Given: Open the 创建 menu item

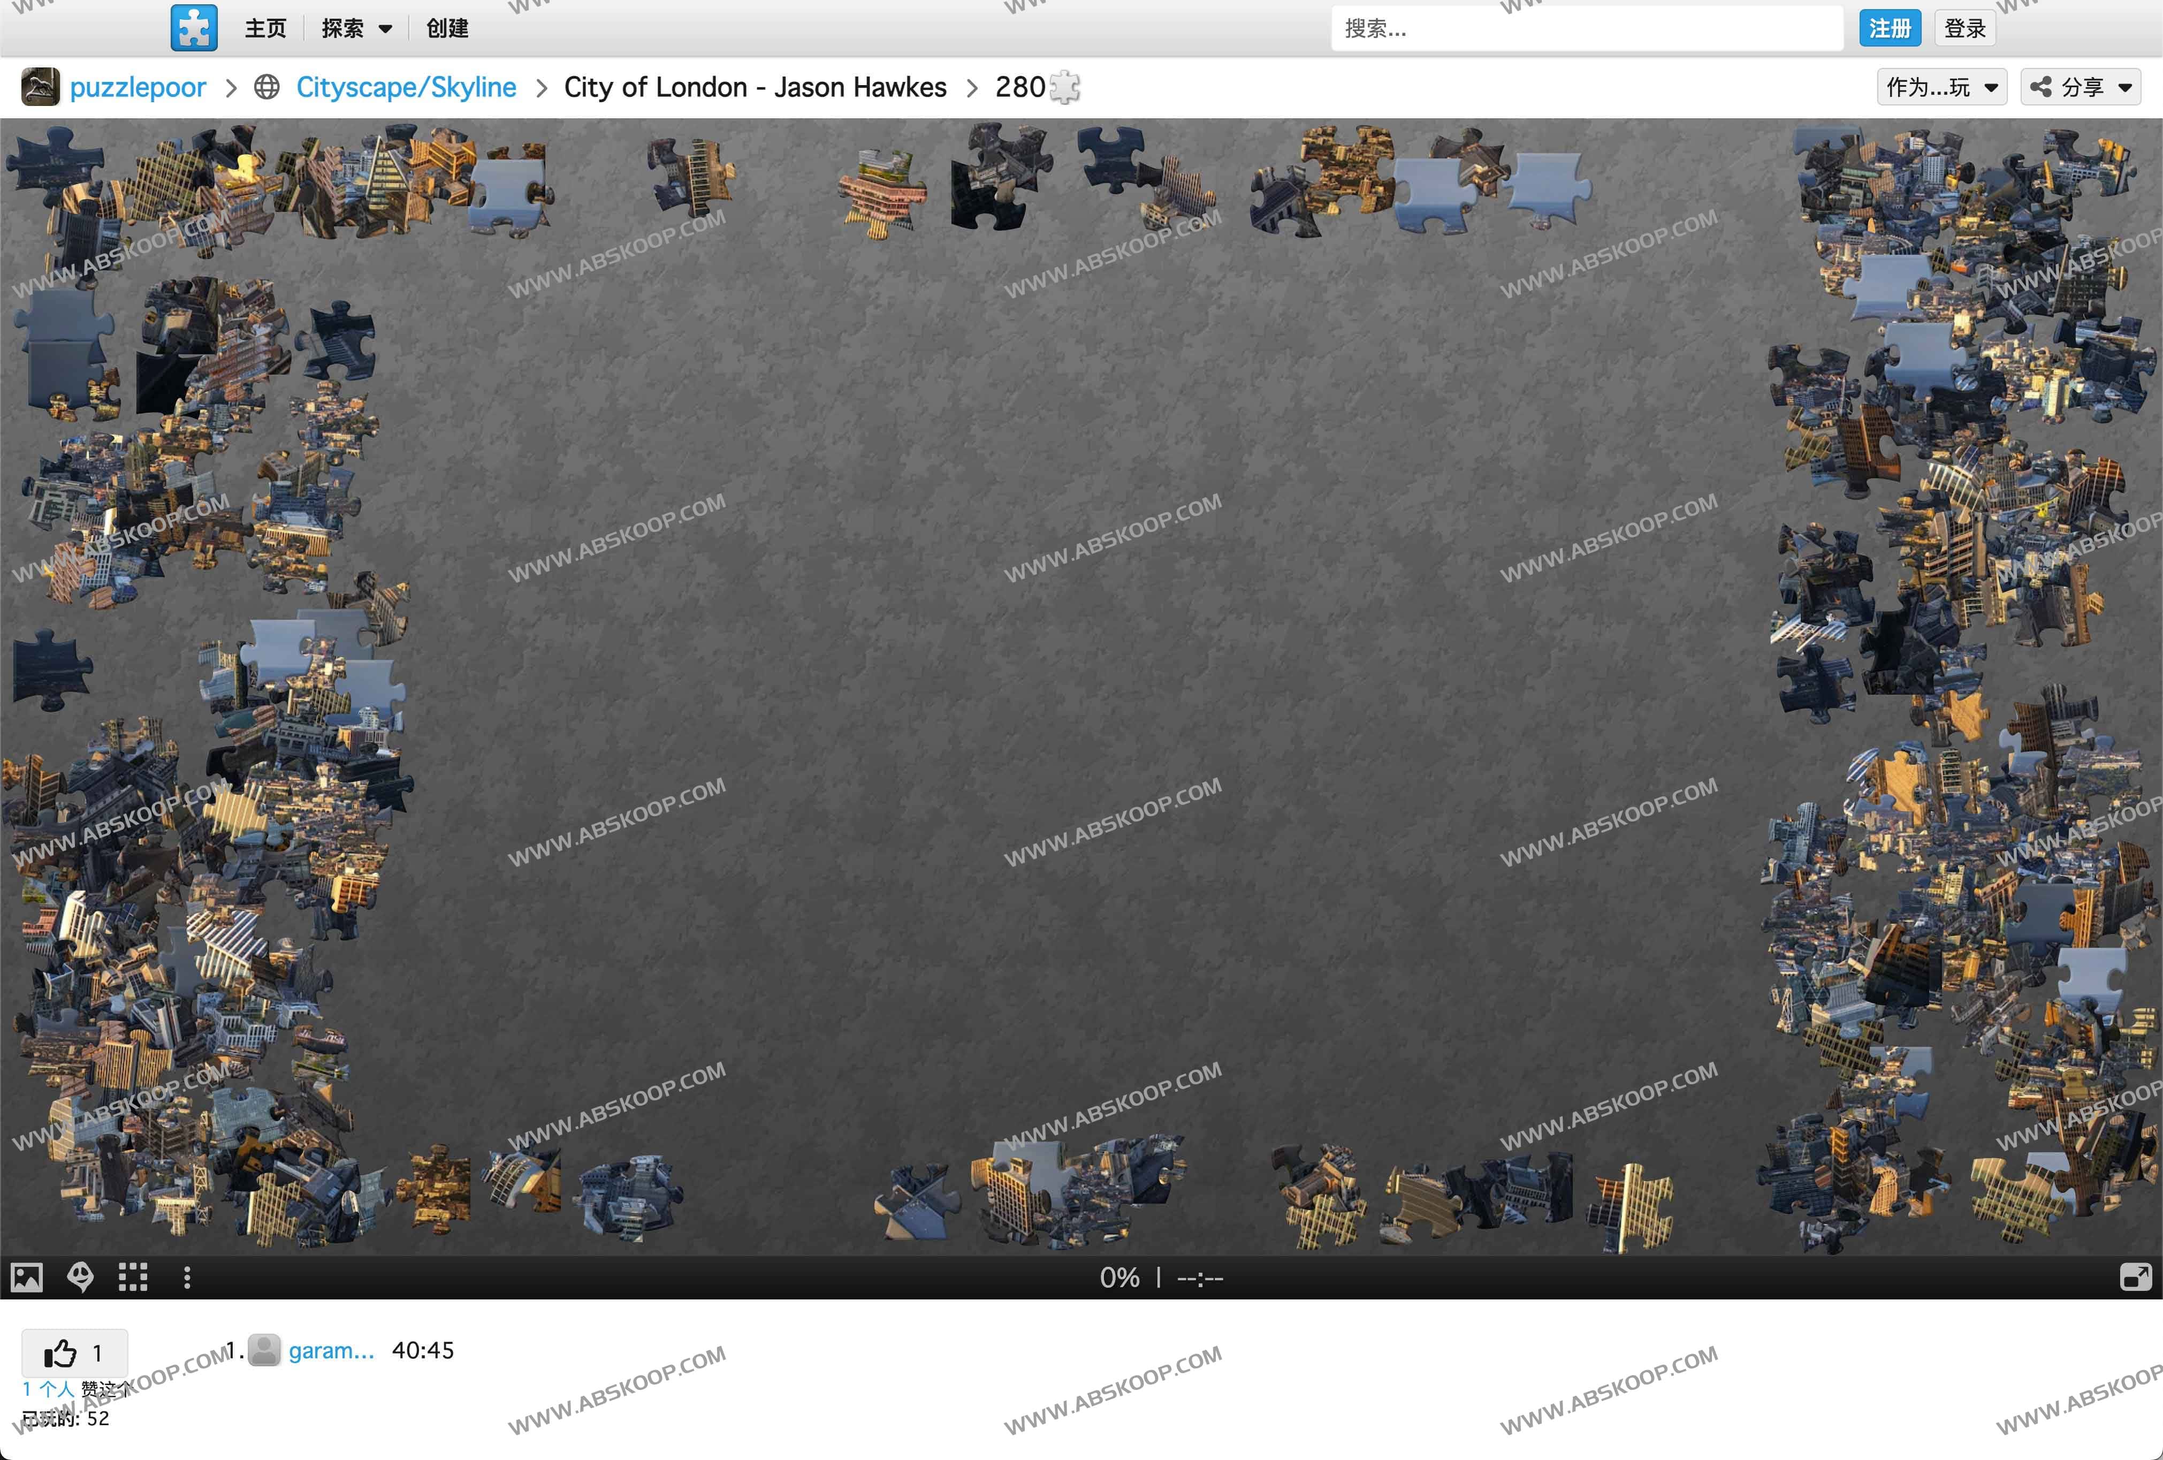Looking at the screenshot, I should 448,29.
